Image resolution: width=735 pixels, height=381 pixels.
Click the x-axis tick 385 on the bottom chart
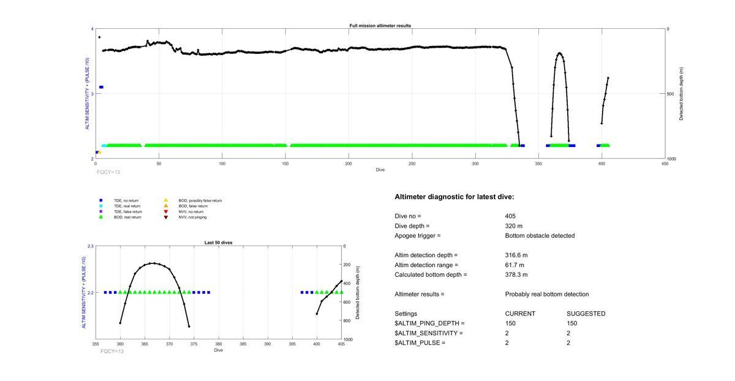pos(243,344)
